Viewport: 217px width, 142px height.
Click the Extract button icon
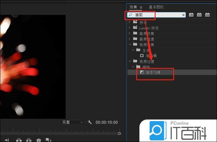(x=29, y=140)
